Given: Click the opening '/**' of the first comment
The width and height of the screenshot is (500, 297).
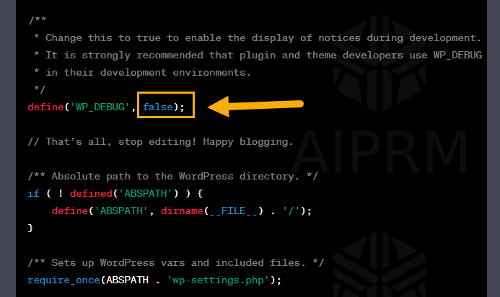Looking at the screenshot, I should point(37,20).
